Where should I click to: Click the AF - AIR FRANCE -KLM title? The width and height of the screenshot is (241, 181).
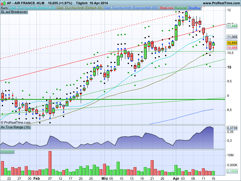coord(26,3)
